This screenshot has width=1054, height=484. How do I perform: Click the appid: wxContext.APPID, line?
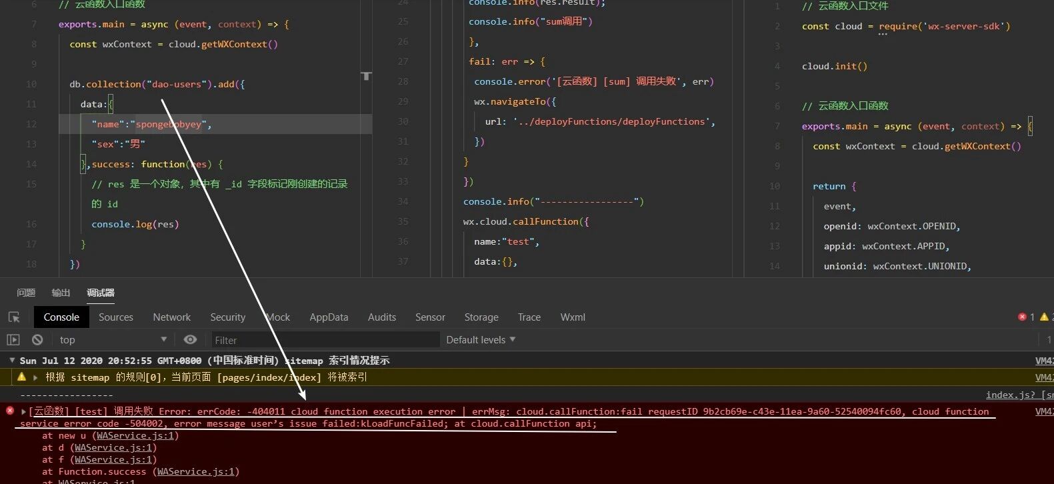pos(887,247)
